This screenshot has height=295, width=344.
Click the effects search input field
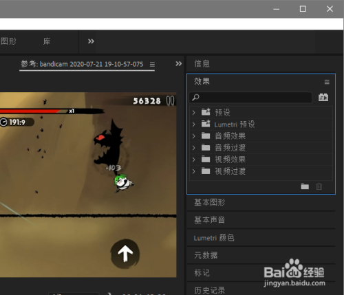tap(250, 98)
